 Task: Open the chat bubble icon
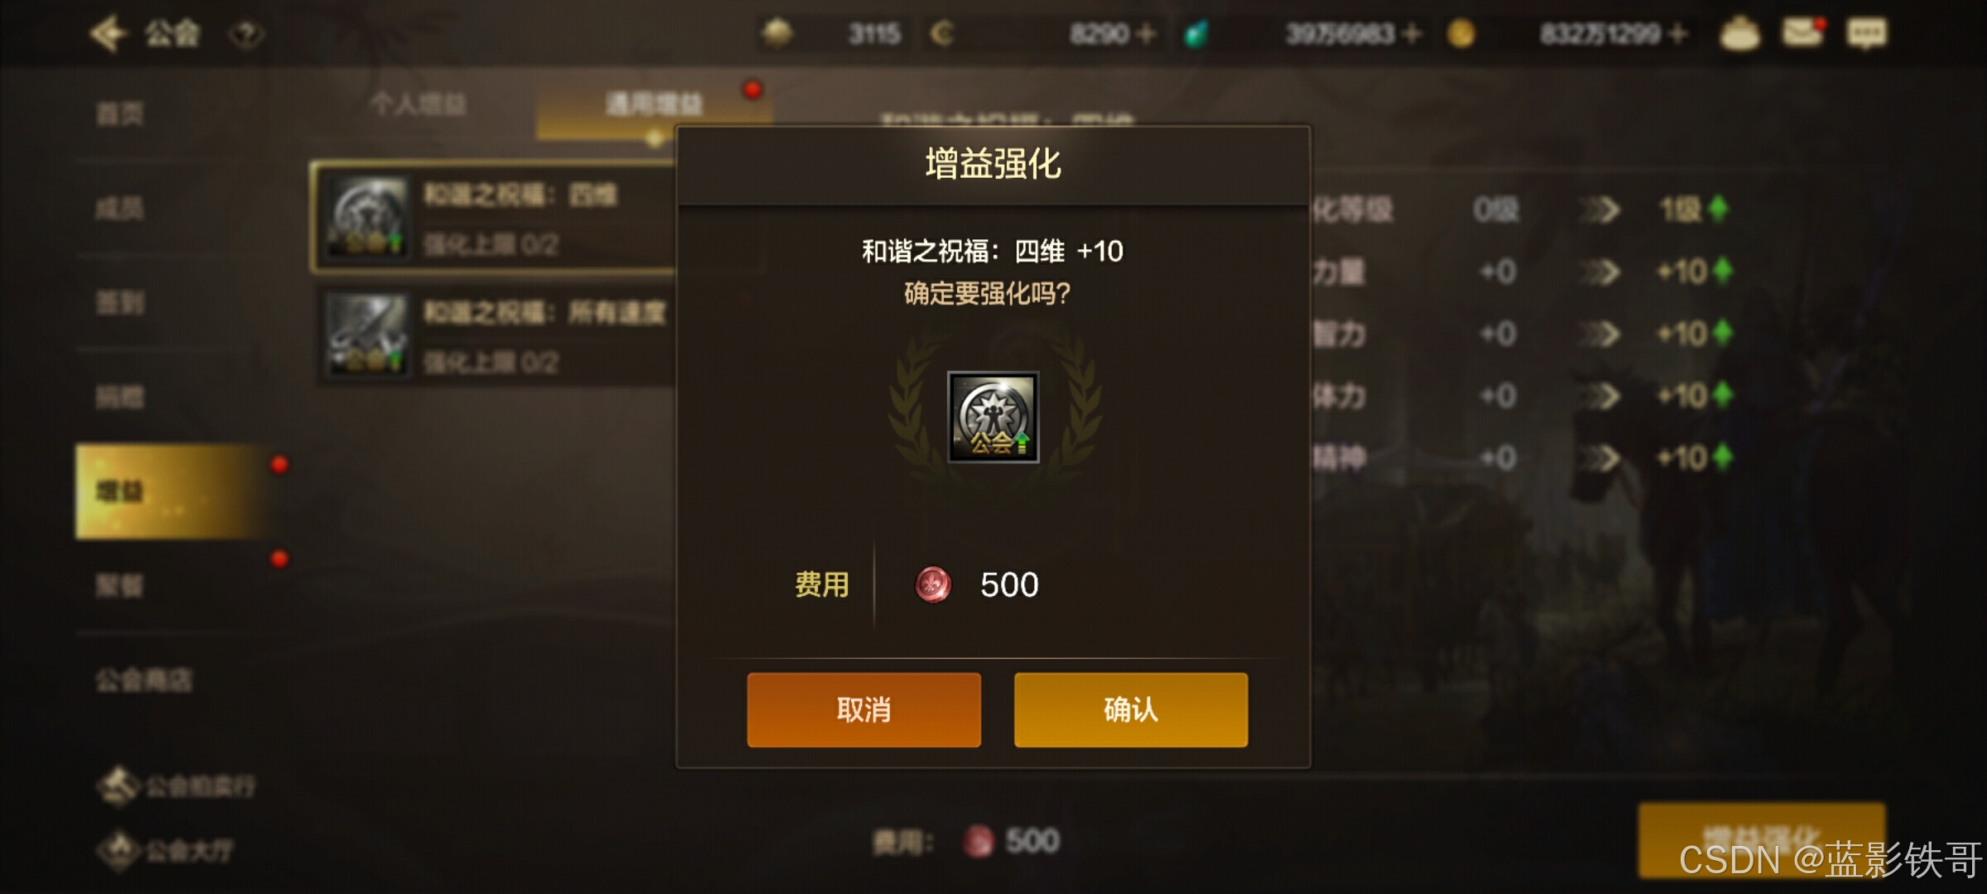pos(1867,33)
